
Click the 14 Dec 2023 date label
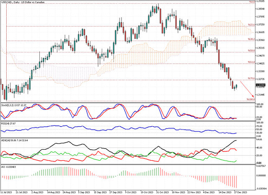click(225, 192)
